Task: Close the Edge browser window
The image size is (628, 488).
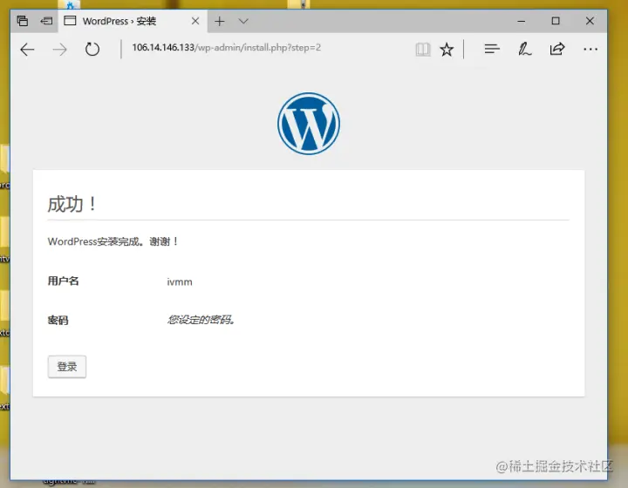Action: click(x=590, y=21)
